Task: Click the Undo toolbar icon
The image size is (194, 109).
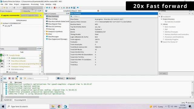Action: 18,8
